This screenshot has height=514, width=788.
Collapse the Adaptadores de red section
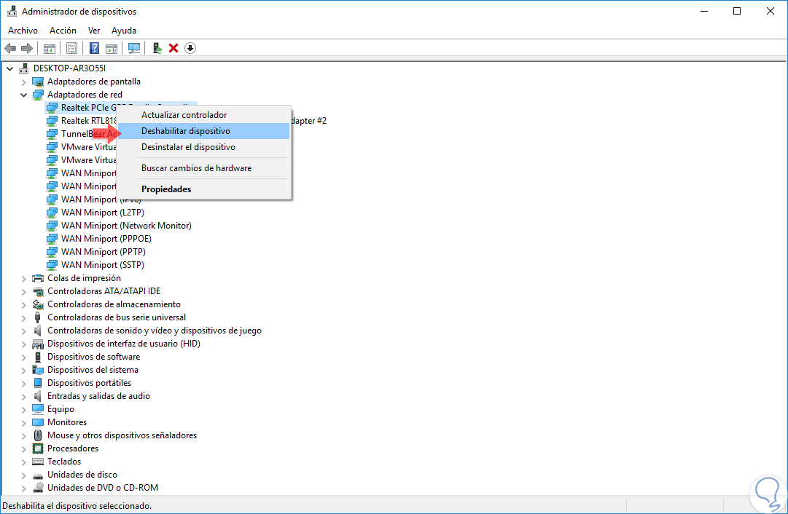coord(23,94)
